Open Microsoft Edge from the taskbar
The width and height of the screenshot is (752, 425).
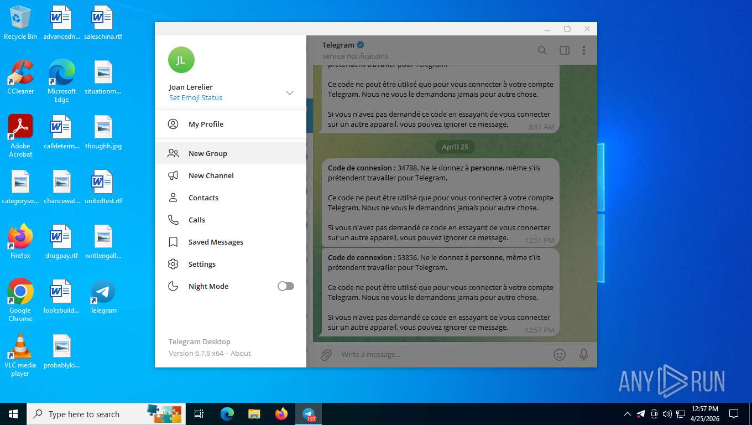(x=227, y=414)
